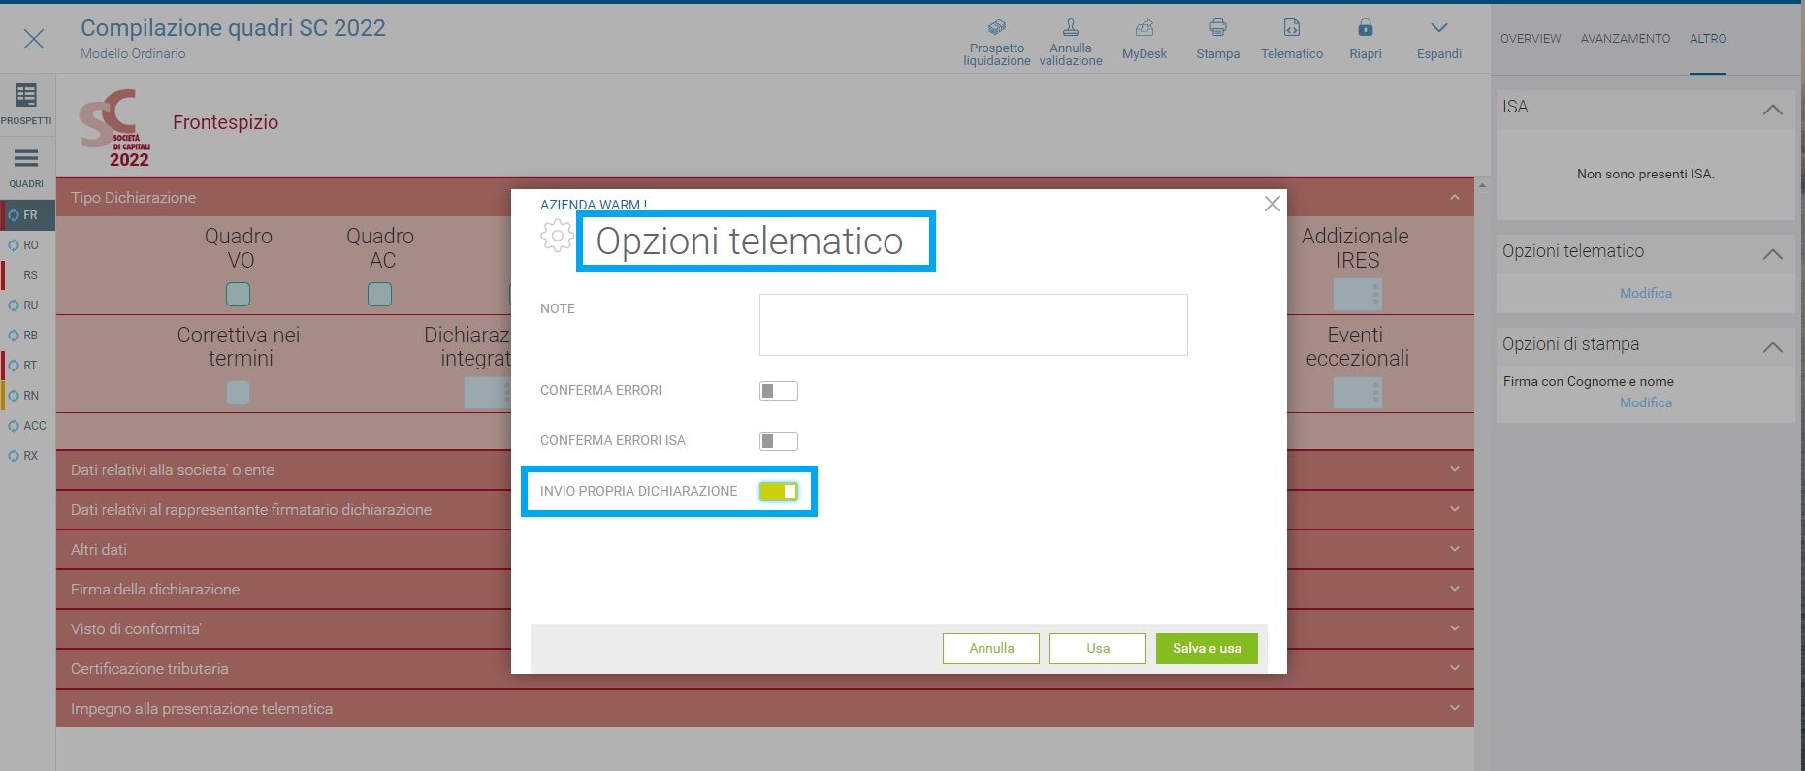This screenshot has height=771, width=1805.
Task: Select quadro RX in sidebar
Action: point(27,456)
